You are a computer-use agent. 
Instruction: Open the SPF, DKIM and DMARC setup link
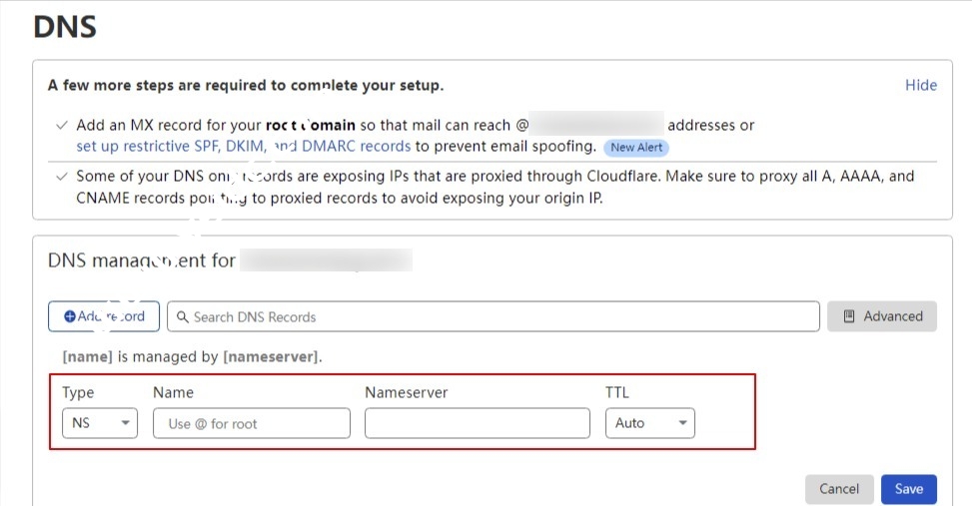tap(243, 146)
